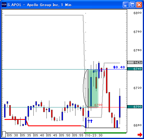Click the 6700 price marker on the scale
This screenshot has height=139, width=144.
pyautogui.click(x=135, y=107)
